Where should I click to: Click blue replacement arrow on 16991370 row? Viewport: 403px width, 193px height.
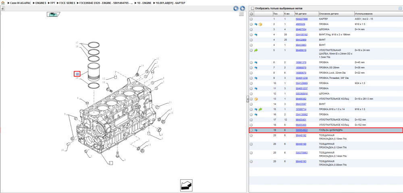click(x=256, y=63)
